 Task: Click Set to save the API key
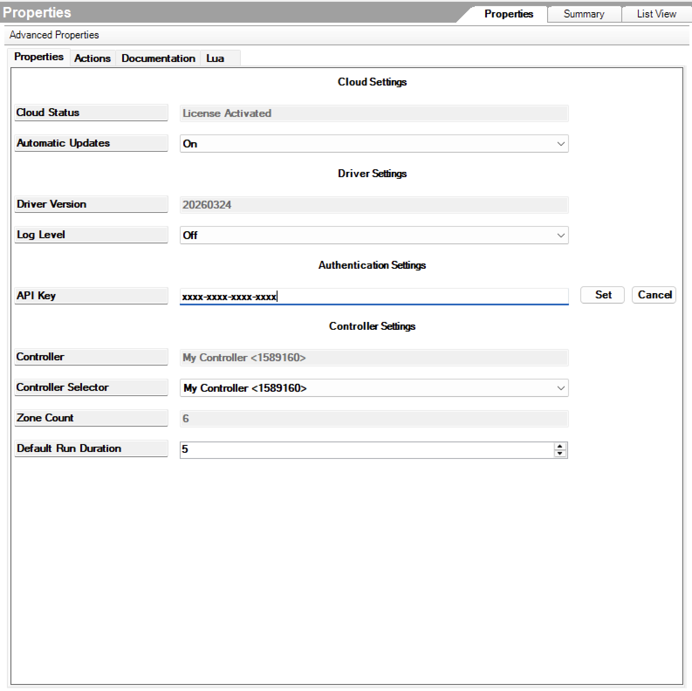(603, 295)
